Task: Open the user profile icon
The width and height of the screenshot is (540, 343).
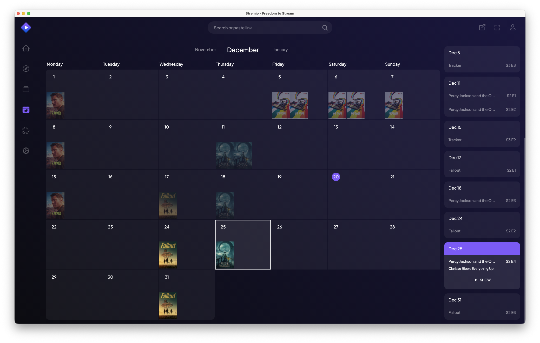Action: coord(512,27)
